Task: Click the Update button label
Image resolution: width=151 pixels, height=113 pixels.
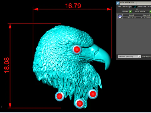Action: pos(125,12)
